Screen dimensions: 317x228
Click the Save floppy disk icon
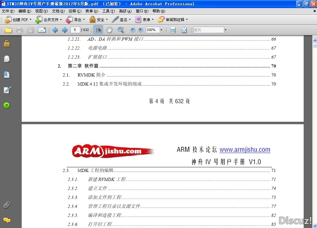30,30
